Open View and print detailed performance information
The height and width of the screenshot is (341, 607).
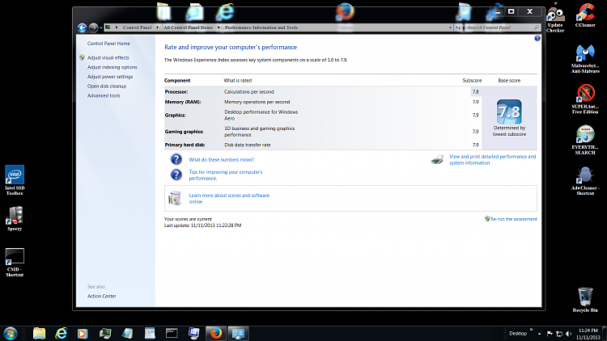pos(492,160)
